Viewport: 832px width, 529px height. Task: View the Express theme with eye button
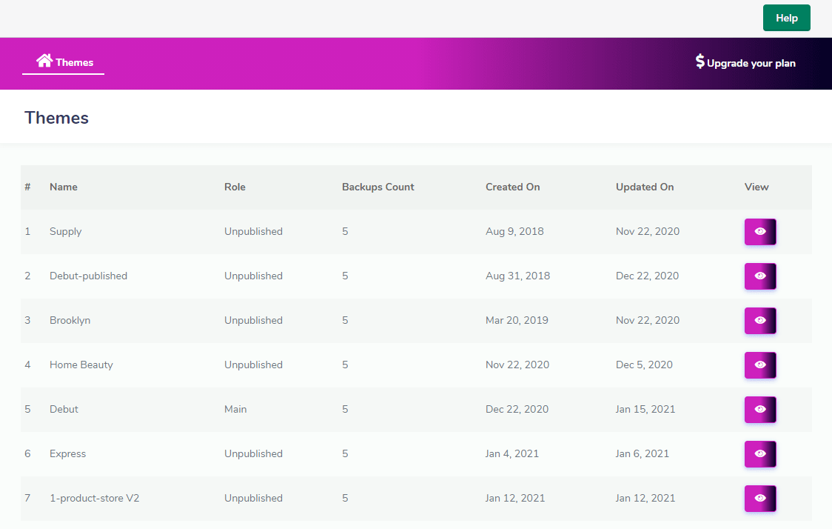760,454
